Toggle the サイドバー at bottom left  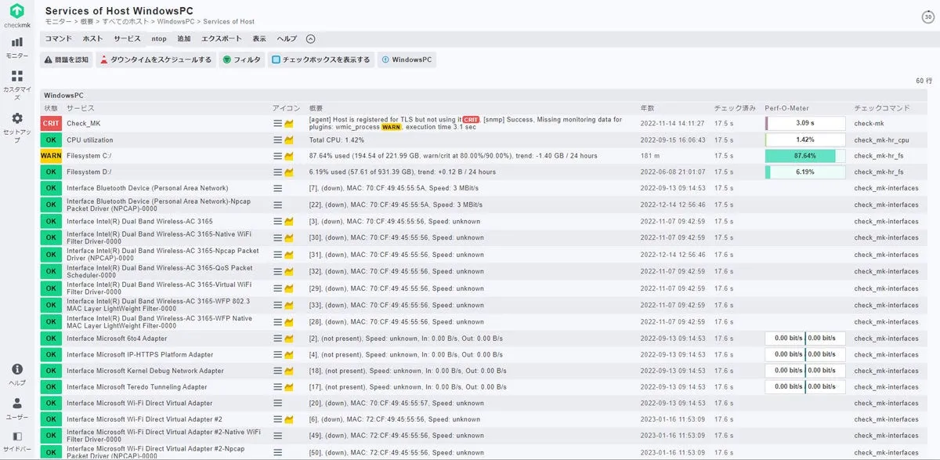tap(17, 441)
